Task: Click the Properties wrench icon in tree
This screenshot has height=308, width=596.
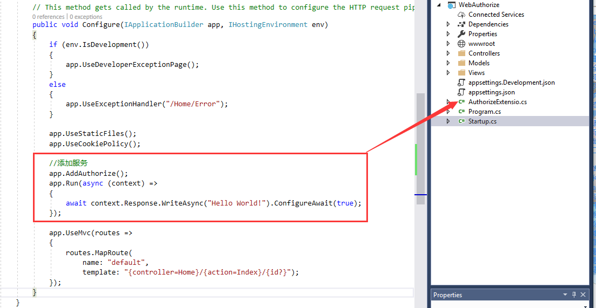Action: [461, 34]
